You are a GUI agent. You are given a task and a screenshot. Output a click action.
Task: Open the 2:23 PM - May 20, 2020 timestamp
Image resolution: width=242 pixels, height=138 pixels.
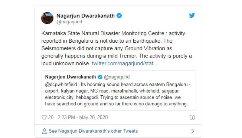pos(81,117)
